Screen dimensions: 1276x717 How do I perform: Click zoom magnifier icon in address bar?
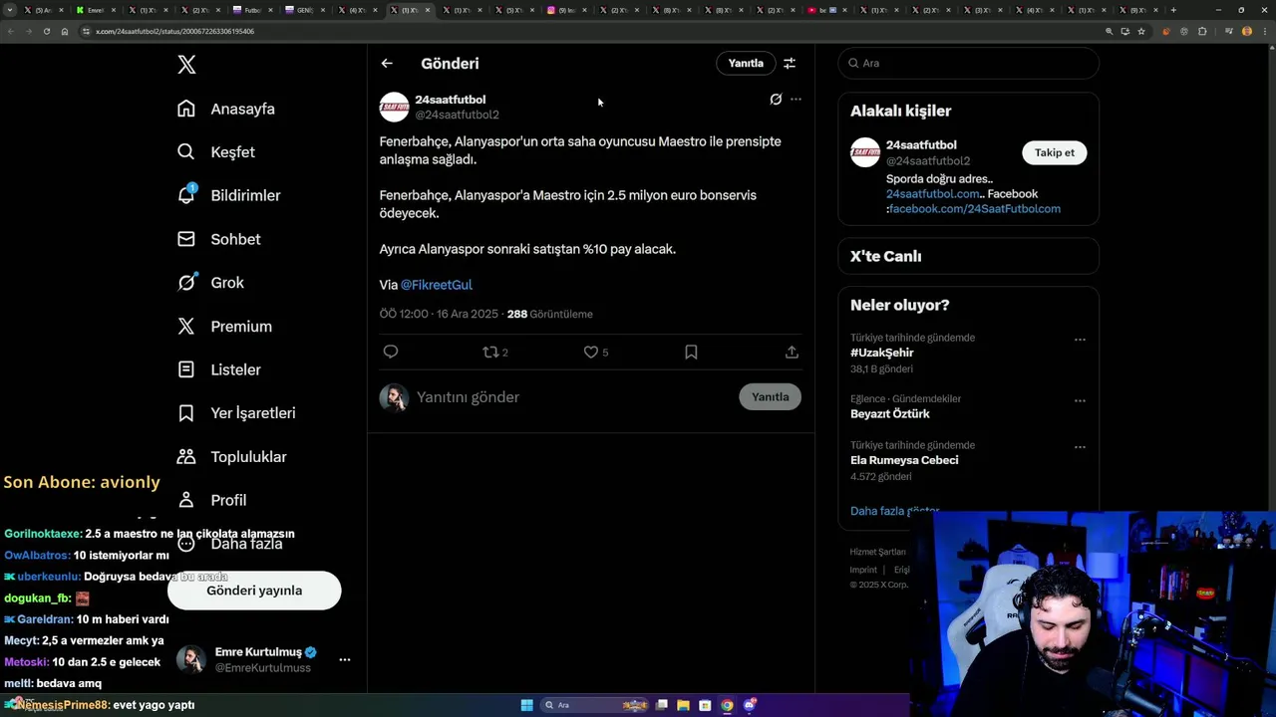click(1109, 31)
